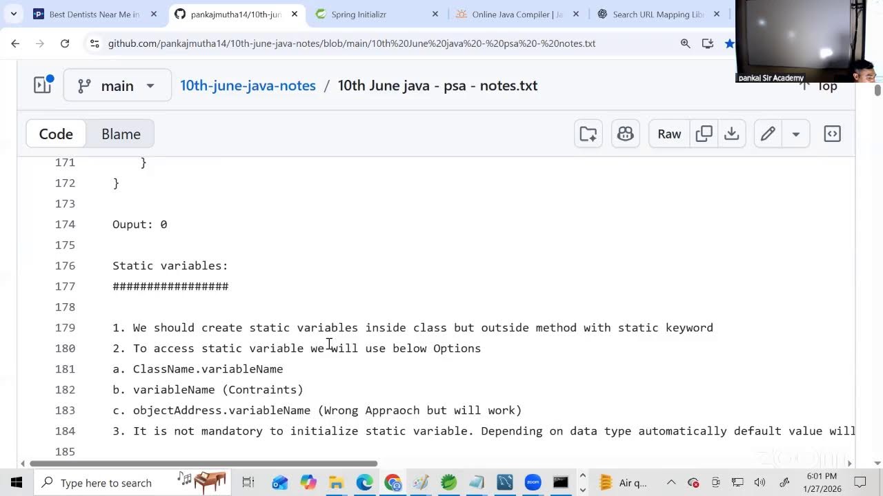
Task: Switch to the Blame view
Action: coord(121,134)
